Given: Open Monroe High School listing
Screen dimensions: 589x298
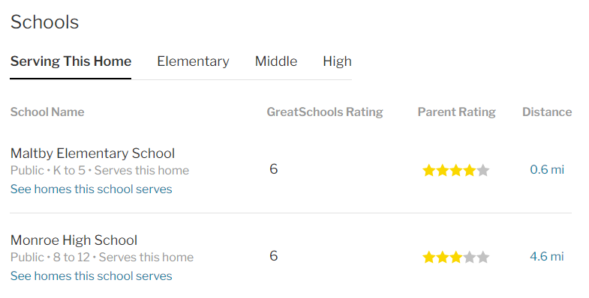Looking at the screenshot, I should [74, 240].
